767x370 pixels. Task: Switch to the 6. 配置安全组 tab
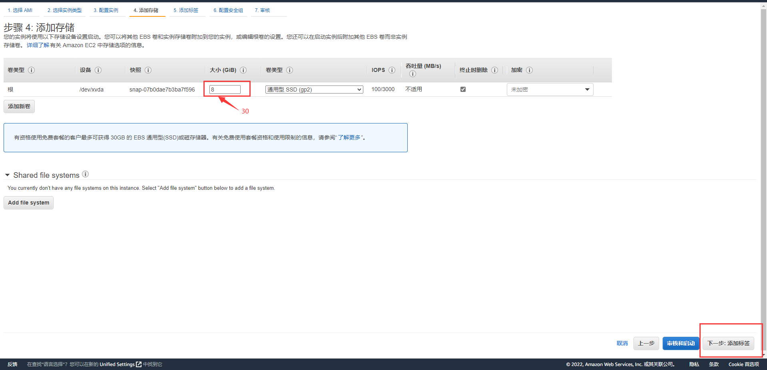[x=228, y=10]
